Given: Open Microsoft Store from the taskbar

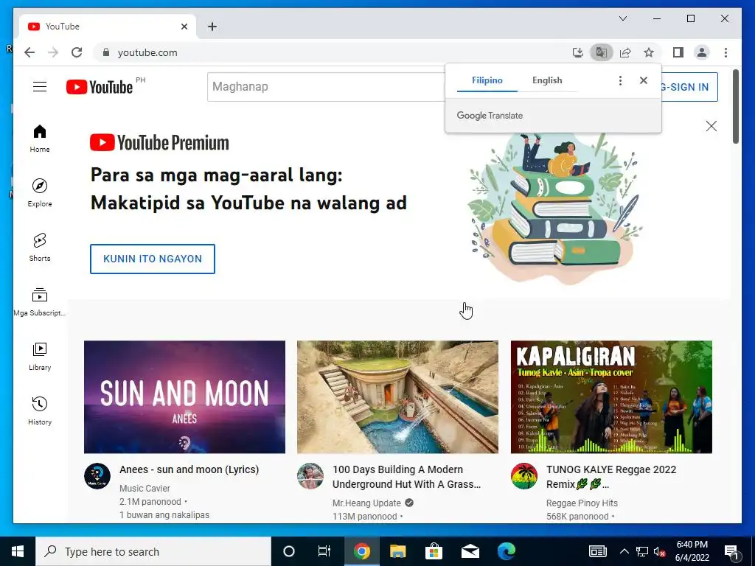Looking at the screenshot, I should tap(434, 551).
